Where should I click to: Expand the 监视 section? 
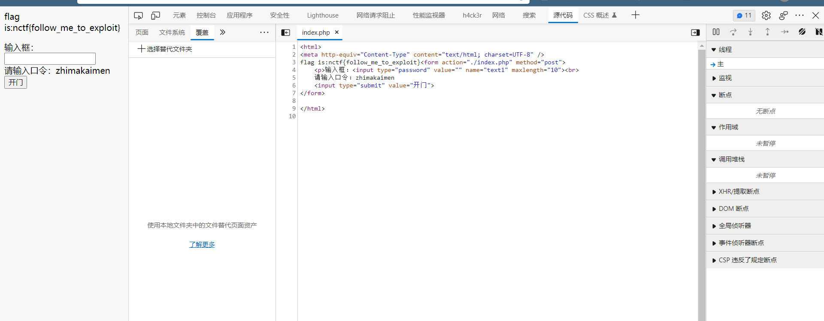[765, 78]
